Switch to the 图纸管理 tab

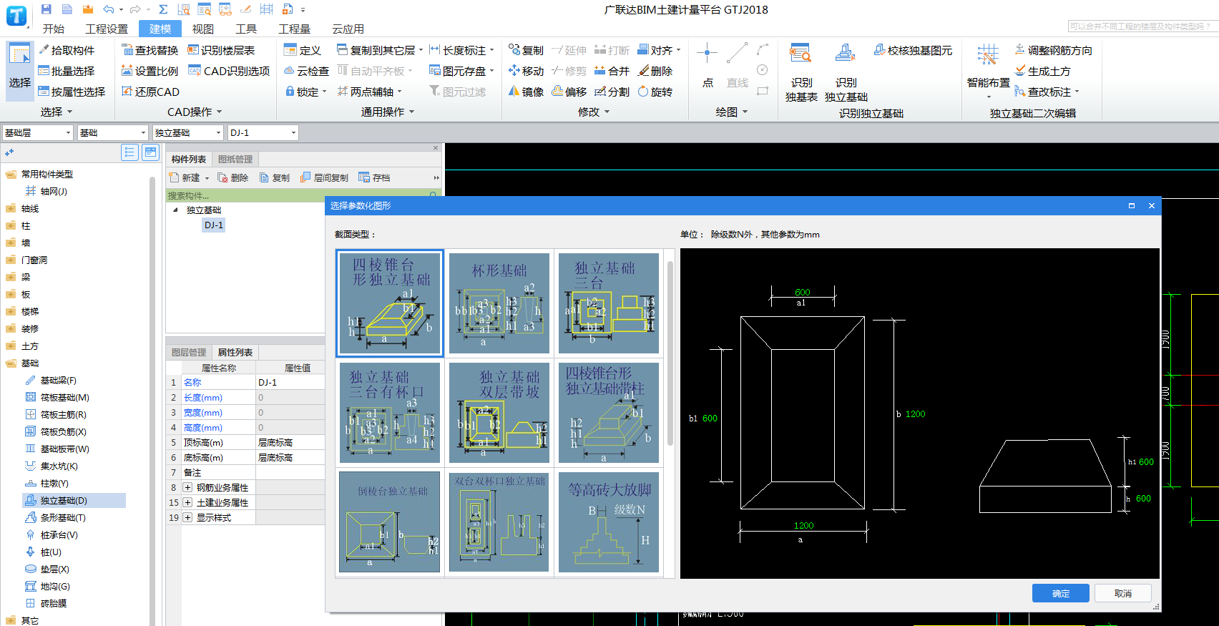tap(235, 159)
